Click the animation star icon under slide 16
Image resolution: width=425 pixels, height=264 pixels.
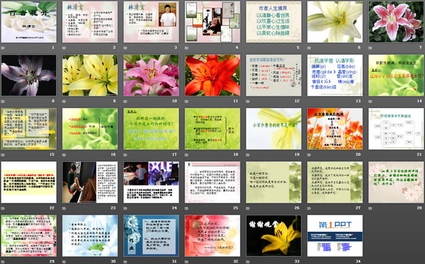(64, 155)
